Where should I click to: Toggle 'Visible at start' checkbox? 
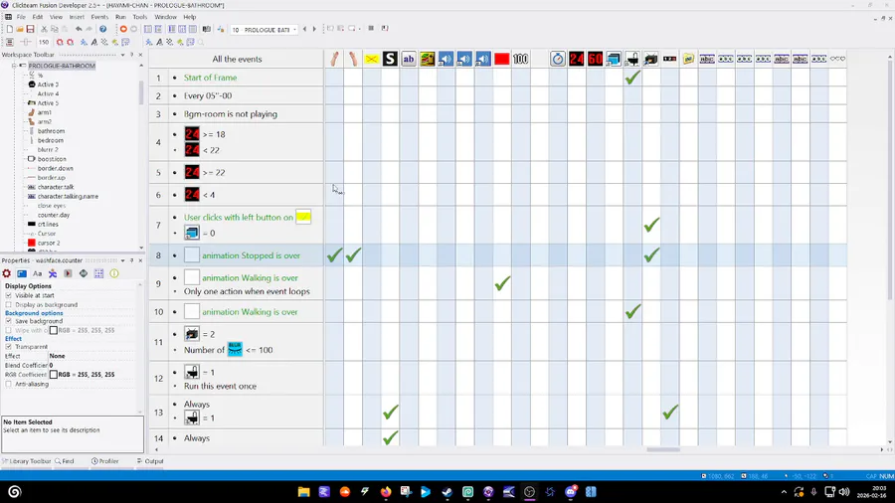[x=9, y=295]
